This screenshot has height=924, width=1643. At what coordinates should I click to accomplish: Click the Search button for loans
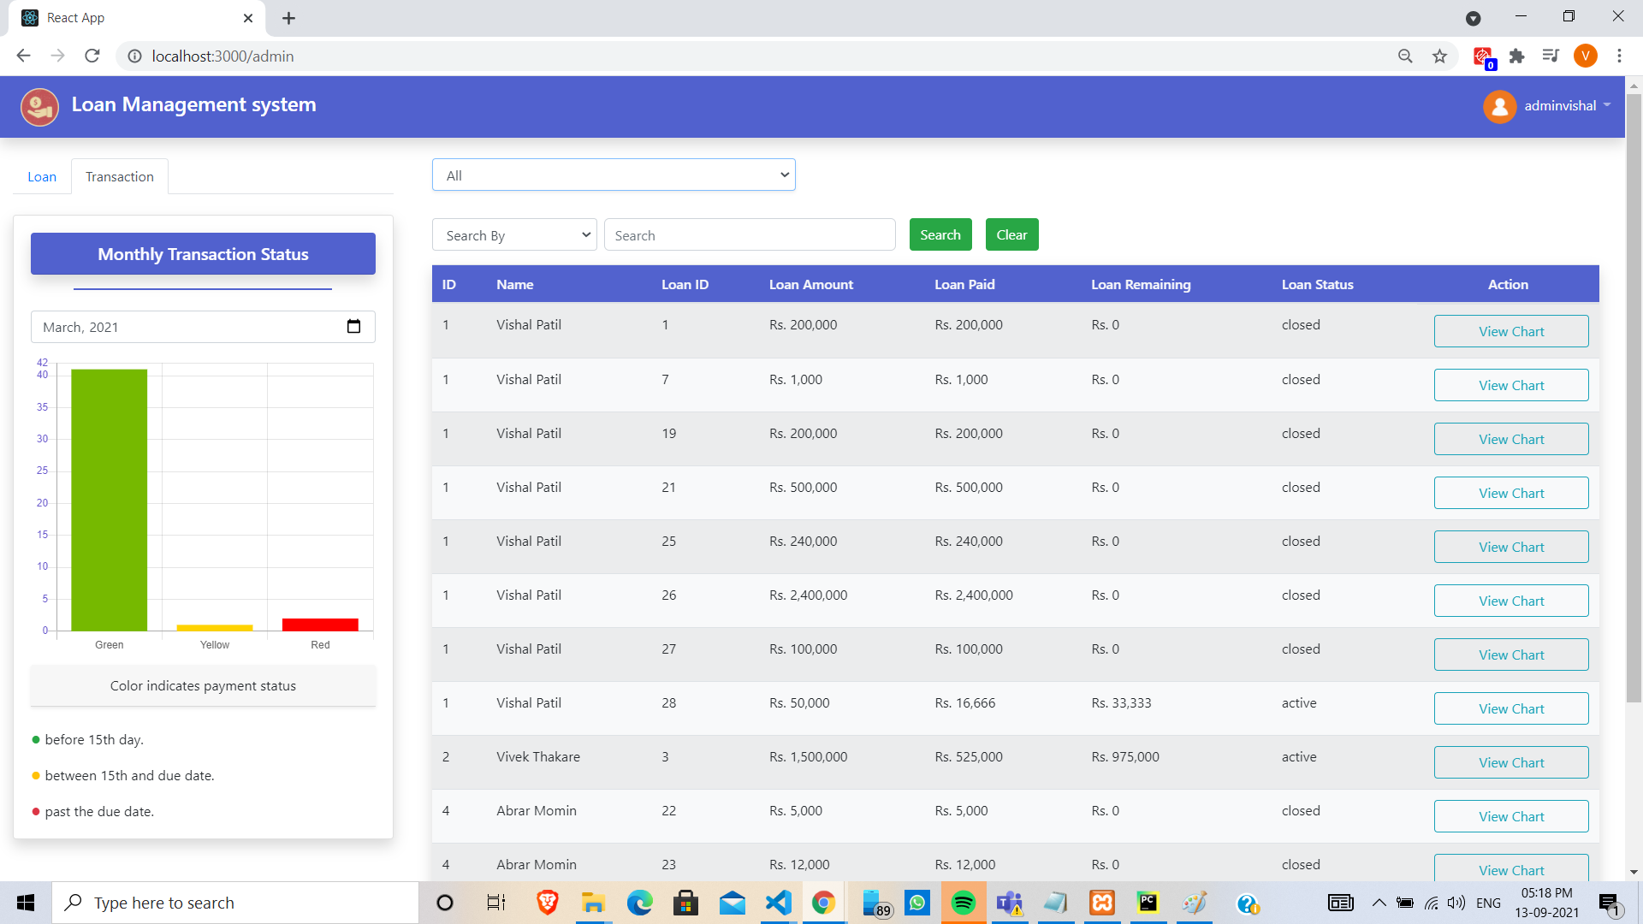point(941,234)
